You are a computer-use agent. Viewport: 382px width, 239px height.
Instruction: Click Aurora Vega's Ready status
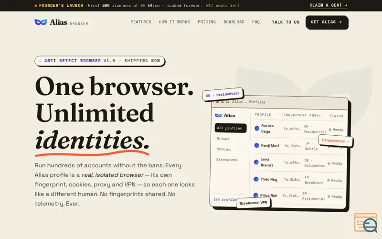tap(336, 130)
